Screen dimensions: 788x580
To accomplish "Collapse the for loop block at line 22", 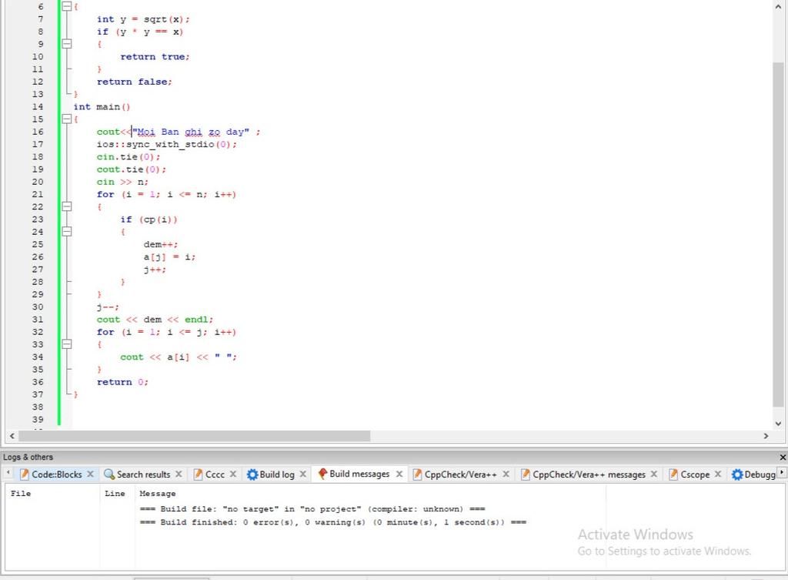I will [66, 206].
